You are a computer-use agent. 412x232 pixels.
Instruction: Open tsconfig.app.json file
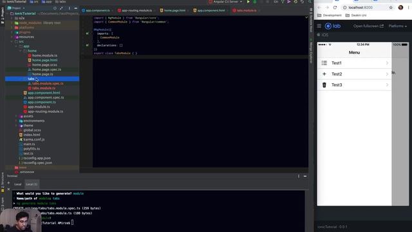37,158
